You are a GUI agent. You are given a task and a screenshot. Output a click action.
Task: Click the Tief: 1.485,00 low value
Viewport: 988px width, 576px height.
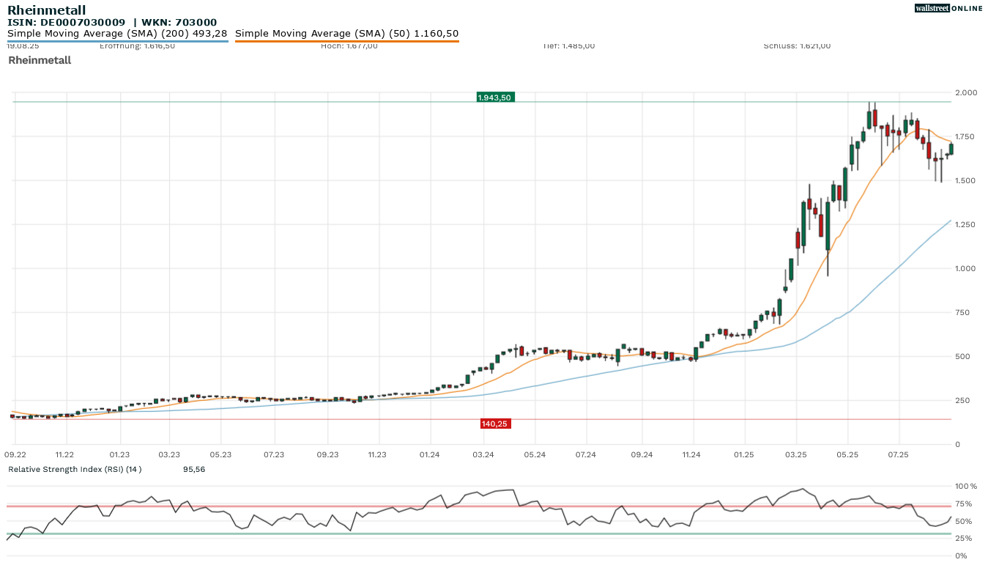568,46
